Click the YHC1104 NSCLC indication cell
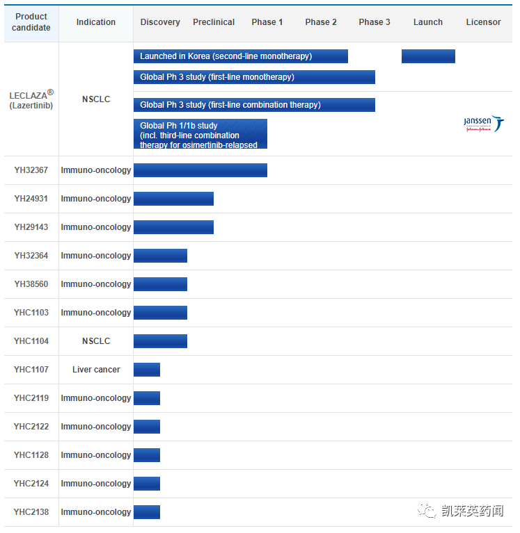This screenshot has width=520, height=533. (96, 341)
